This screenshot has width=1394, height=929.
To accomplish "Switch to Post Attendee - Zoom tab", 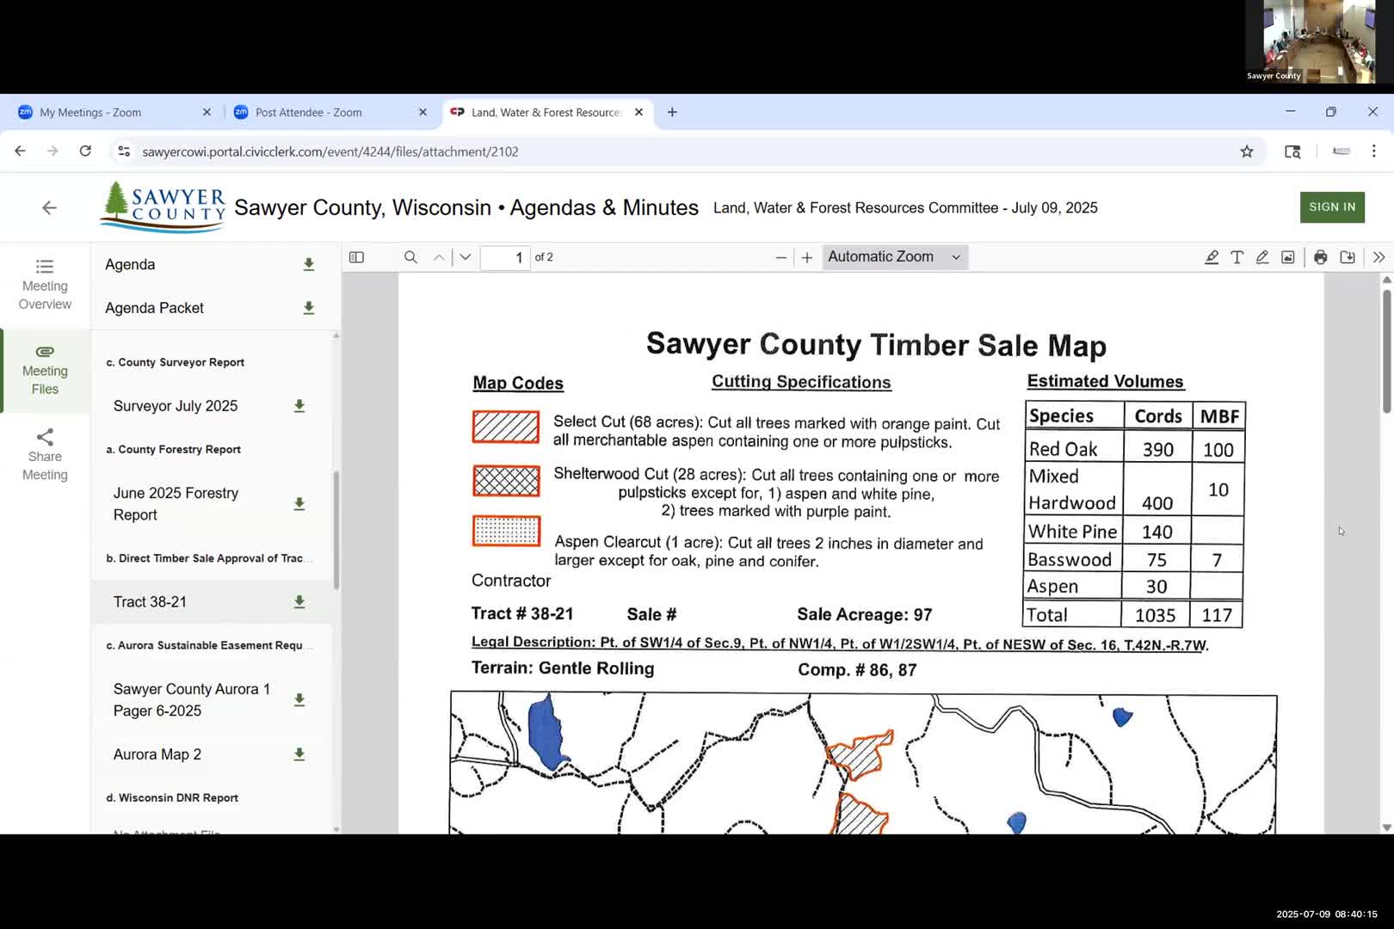I will click(x=308, y=113).
